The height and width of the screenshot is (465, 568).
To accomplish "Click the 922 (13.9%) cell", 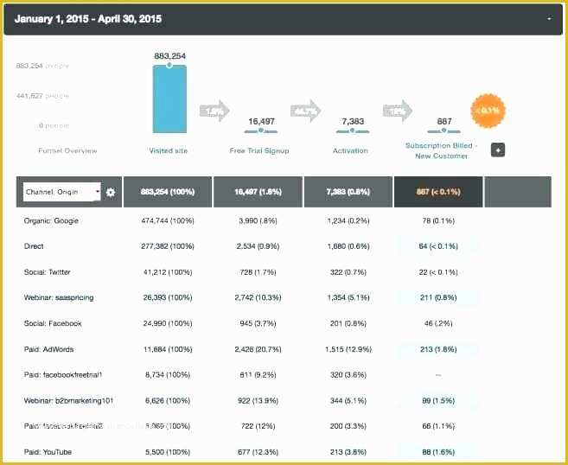I will tap(258, 400).
